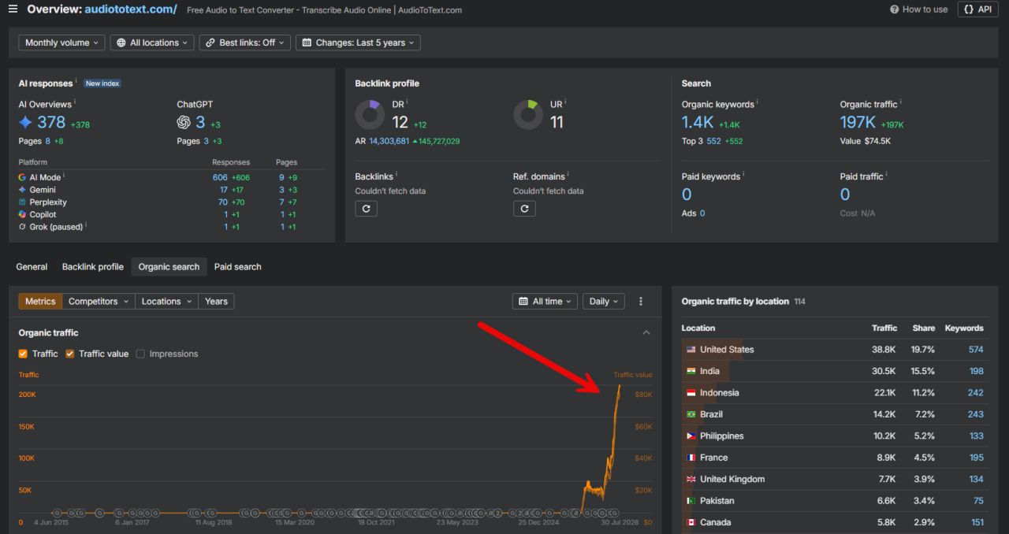Viewport: 1009px width, 534px height.
Task: Open the chart more options menu
Action: pos(641,302)
